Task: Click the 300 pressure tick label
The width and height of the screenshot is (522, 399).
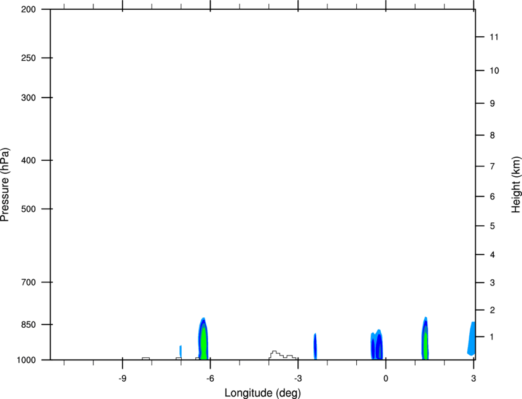Action: point(28,98)
